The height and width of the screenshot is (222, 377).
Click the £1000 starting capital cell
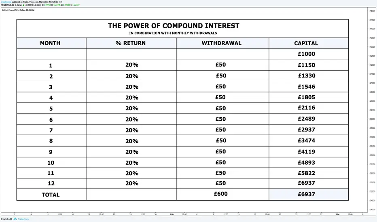pos(307,54)
